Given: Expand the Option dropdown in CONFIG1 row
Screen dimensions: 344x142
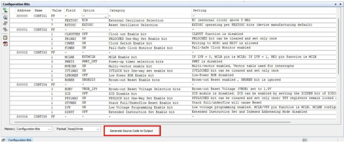Looking at the screenshot, I should 106,16.
